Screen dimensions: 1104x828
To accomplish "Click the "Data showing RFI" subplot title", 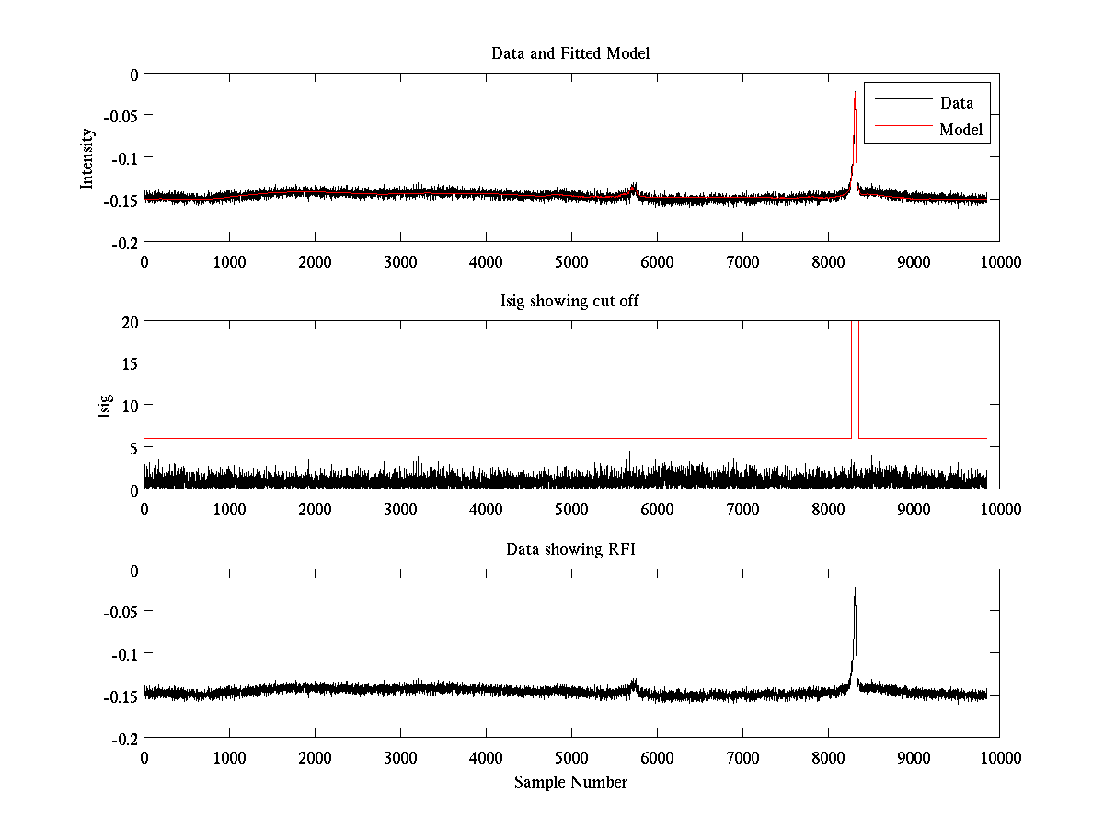I will click(570, 549).
